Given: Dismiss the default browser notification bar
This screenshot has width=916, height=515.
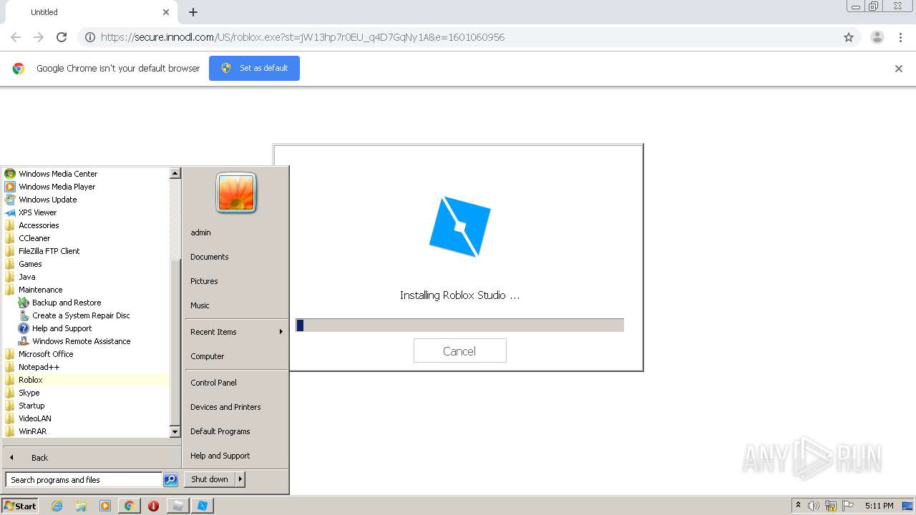Looking at the screenshot, I should tap(899, 69).
